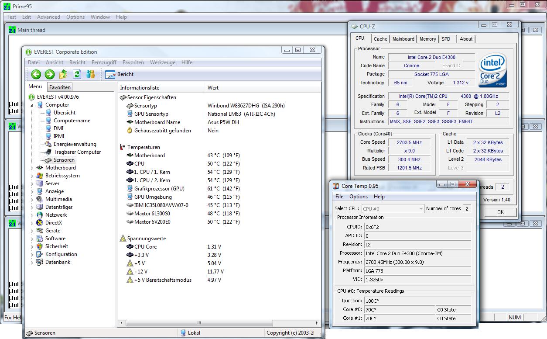Select Energieverwaltung in the tree
Screen dimensions: 547x339
click(x=75, y=144)
